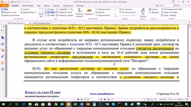Open the PDF sign (PDF подпись) tool
The height and width of the screenshot is (107, 191).
click(x=143, y=12)
